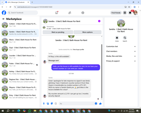Open Regiane Pais conversation

pos(20,81)
